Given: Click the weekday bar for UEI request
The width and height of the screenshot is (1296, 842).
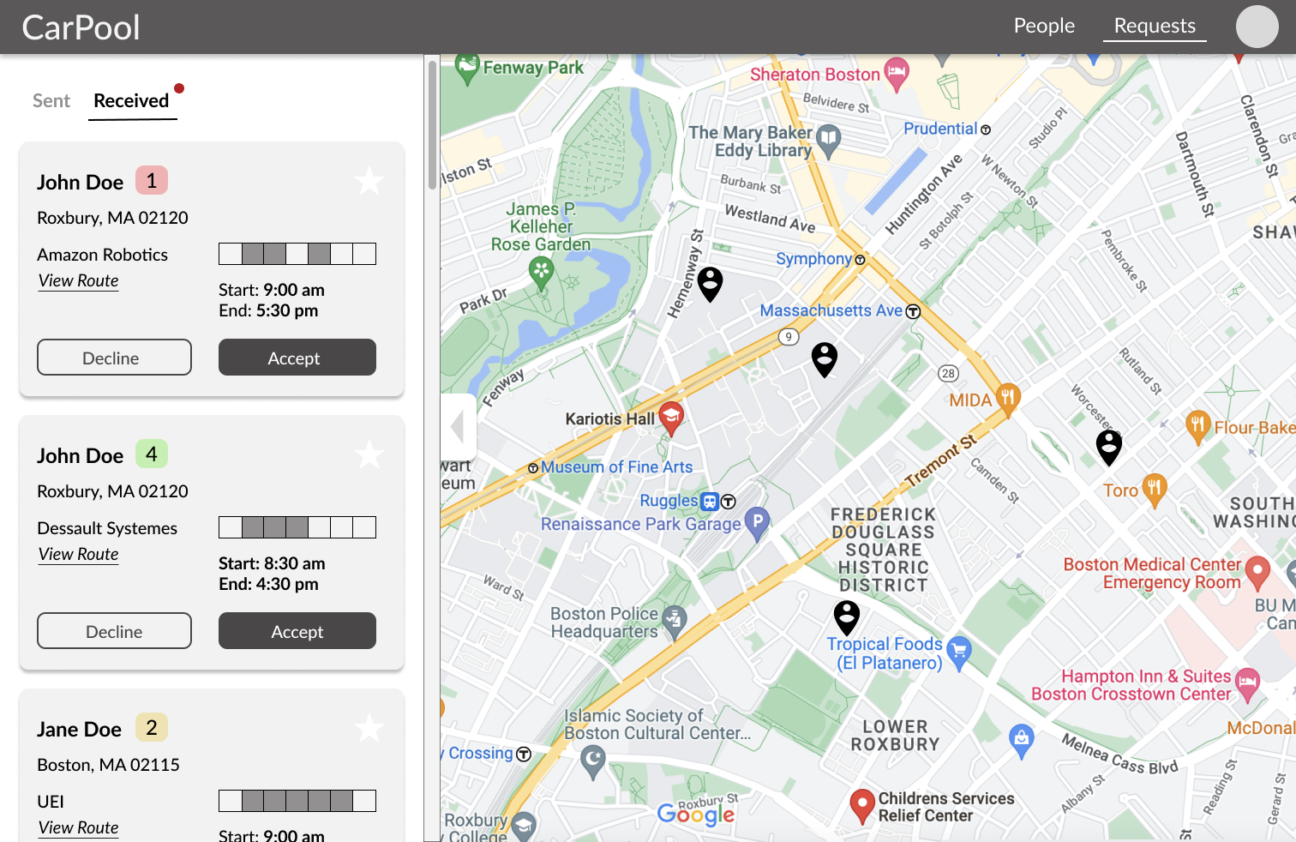Looking at the screenshot, I should pyautogui.click(x=297, y=801).
